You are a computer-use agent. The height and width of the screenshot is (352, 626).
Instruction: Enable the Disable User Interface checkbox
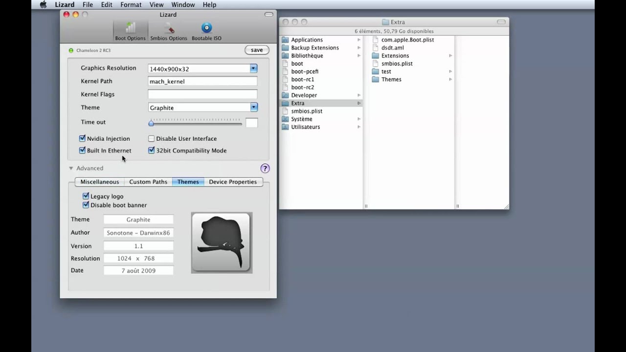pos(152,139)
